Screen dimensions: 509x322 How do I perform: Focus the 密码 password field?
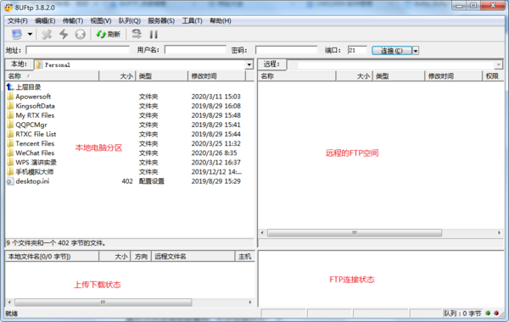click(x=286, y=50)
